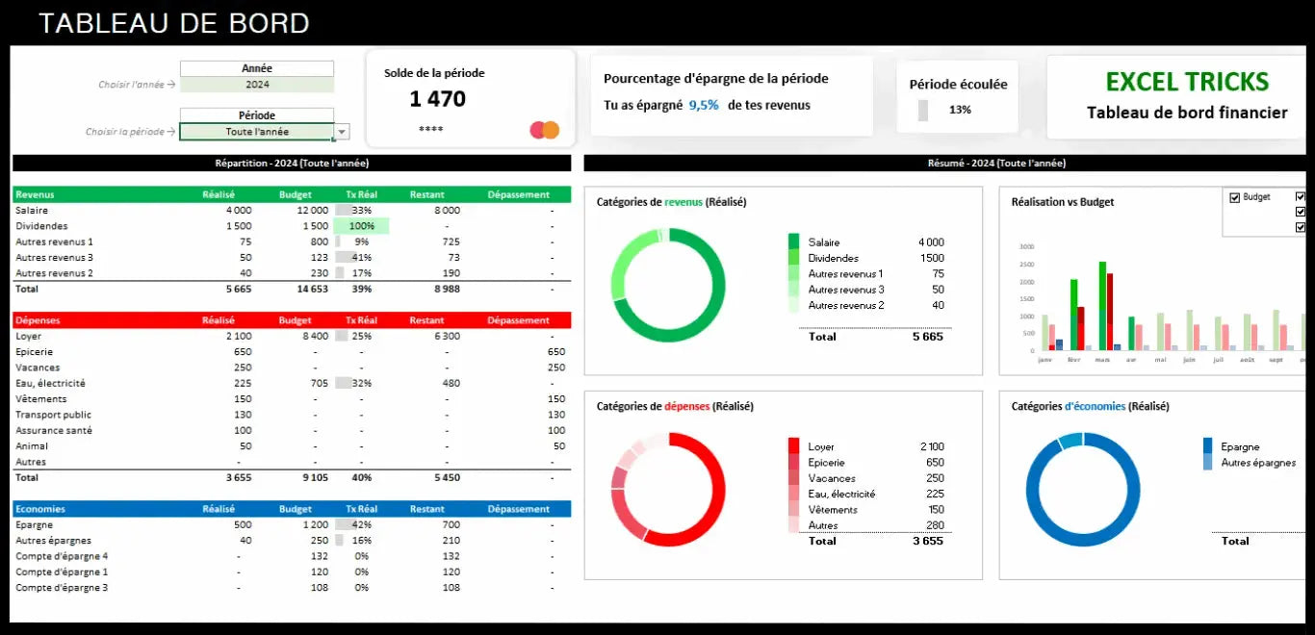
Task: Open the Période dropdown arrow
Action: click(343, 132)
